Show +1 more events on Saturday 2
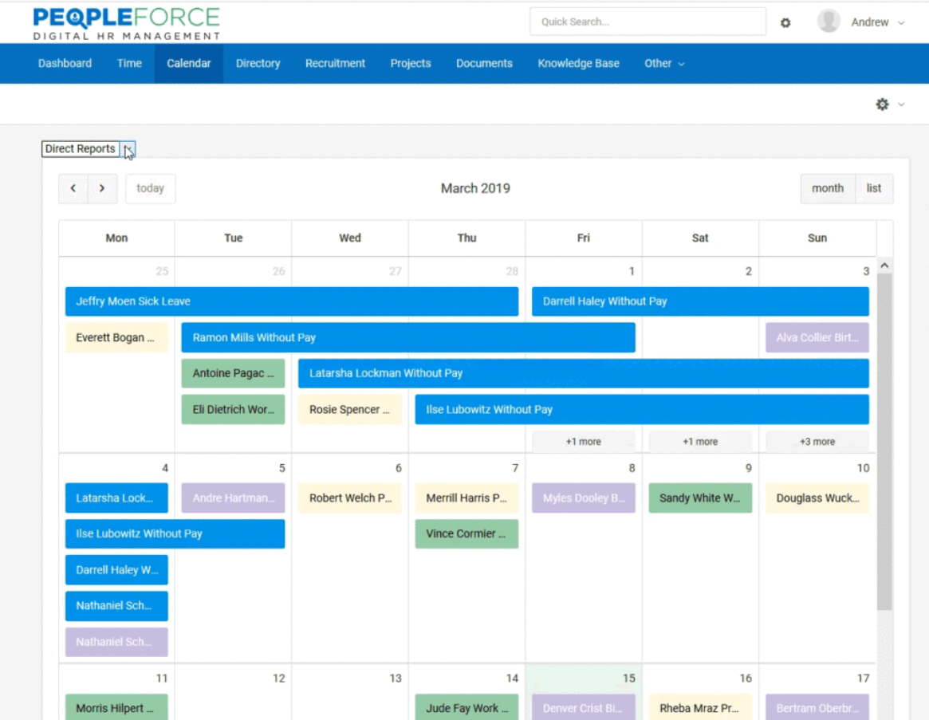The image size is (929, 720). (699, 442)
